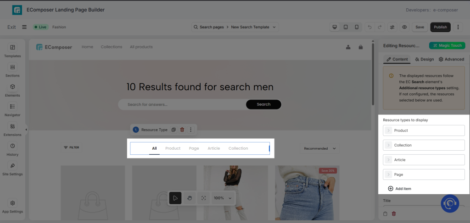Switch to tablet device view
Image resolution: width=470 pixels, height=223 pixels.
346,27
